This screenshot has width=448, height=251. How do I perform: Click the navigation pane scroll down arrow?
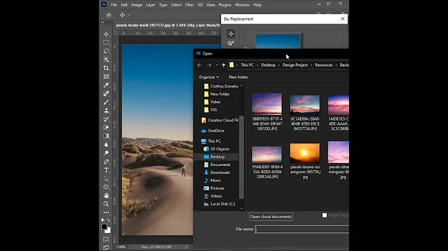coord(241,209)
